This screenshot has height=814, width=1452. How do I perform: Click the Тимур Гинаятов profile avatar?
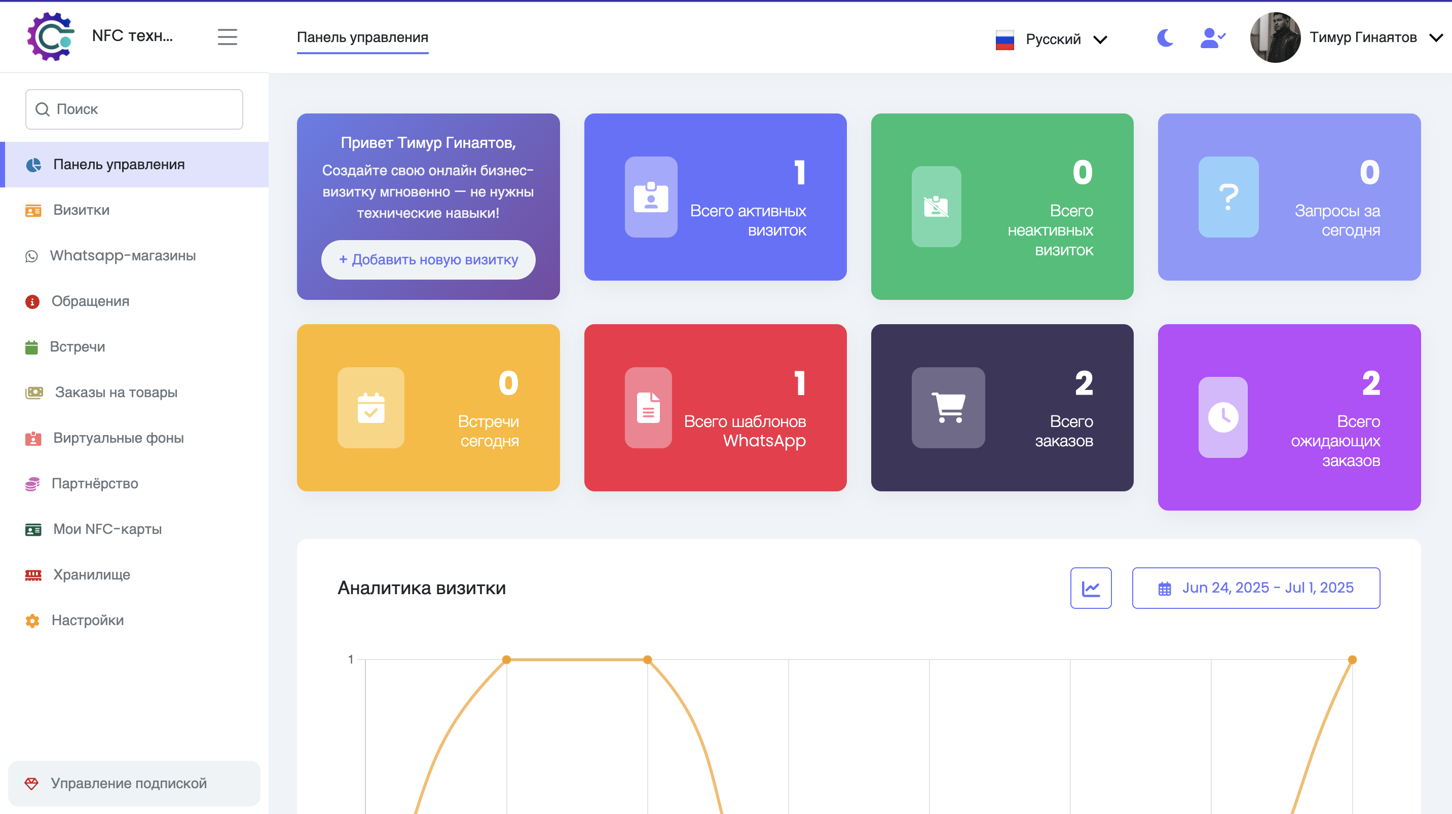coord(1275,37)
